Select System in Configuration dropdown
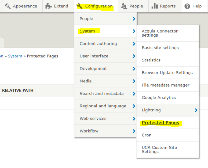Screen dimensions: 208x168 pyautogui.click(x=105, y=31)
